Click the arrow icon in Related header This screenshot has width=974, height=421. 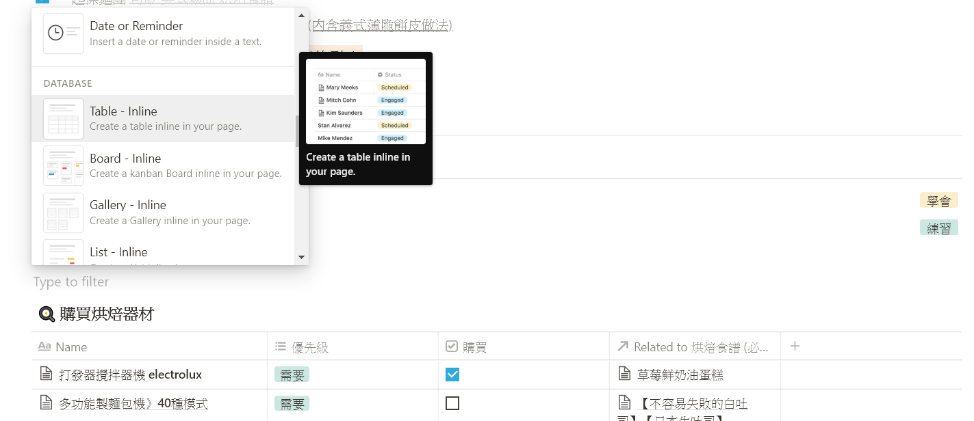coord(623,347)
